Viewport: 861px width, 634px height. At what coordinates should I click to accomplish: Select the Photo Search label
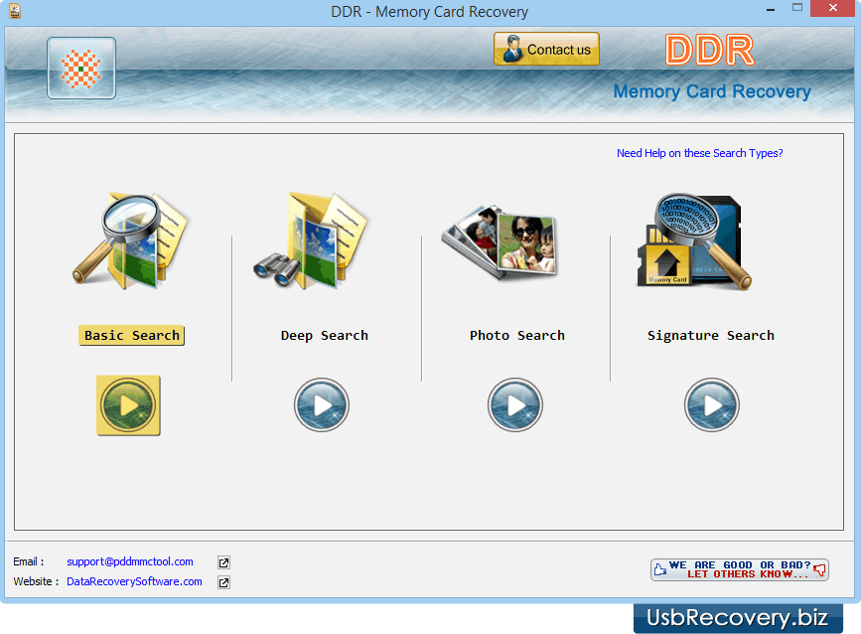517,335
